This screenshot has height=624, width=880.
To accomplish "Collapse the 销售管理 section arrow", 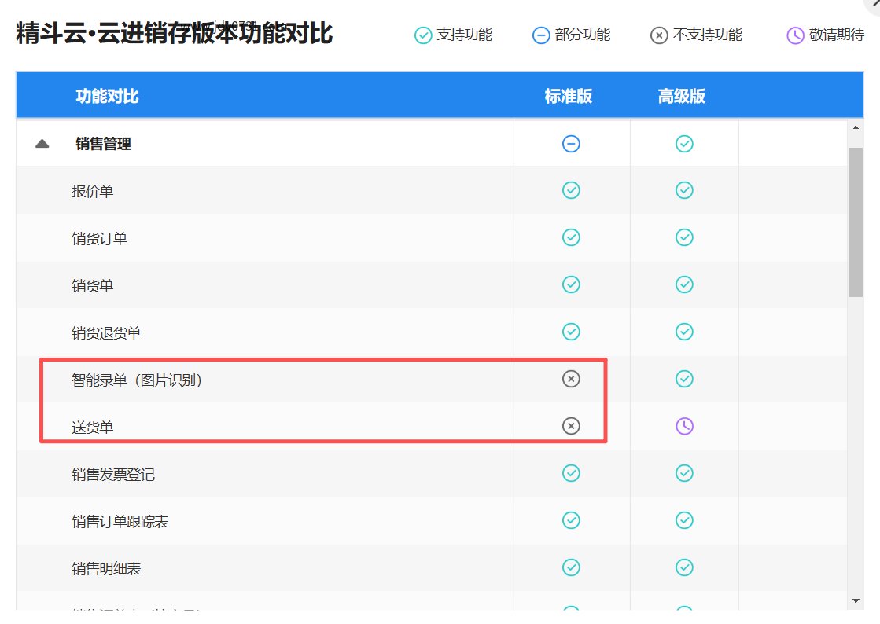I will point(42,144).
